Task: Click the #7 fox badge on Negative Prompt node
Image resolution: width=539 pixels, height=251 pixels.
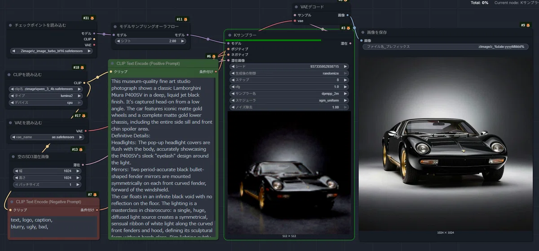Action: tap(93, 195)
